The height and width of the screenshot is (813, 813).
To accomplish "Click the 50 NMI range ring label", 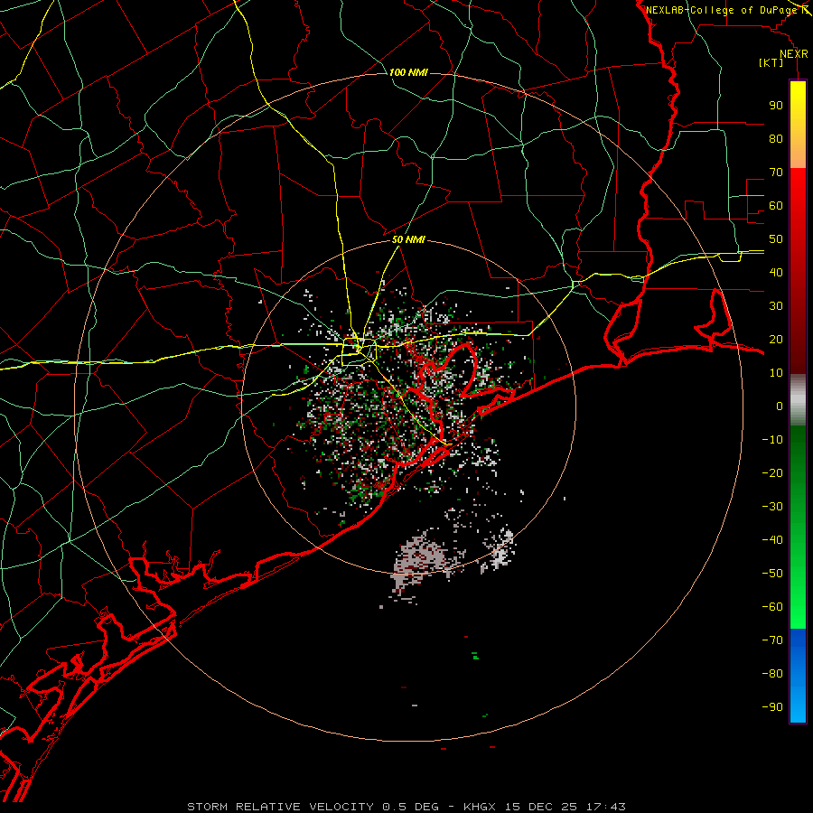I will click(408, 239).
